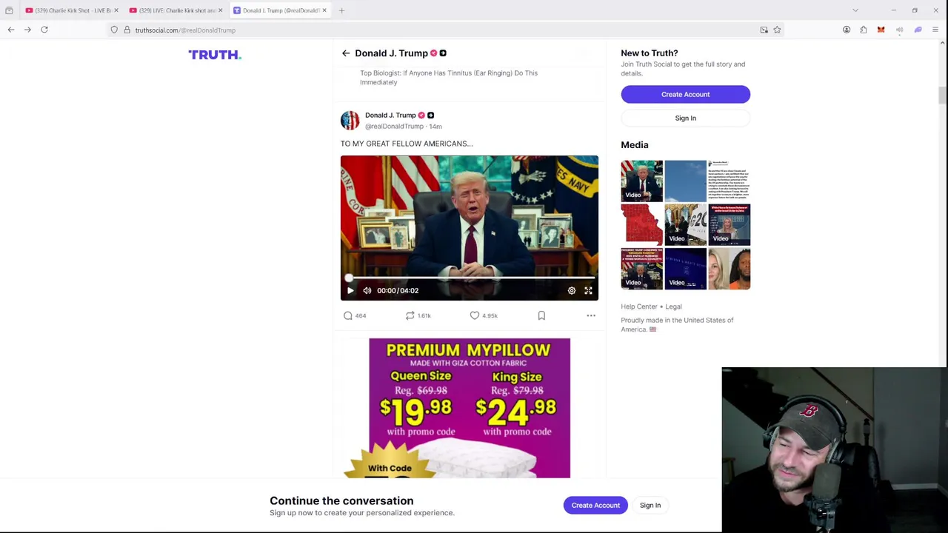This screenshot has height=533, width=948.
Task: Click the flag badge in the profile header
Action: pyautogui.click(x=443, y=53)
